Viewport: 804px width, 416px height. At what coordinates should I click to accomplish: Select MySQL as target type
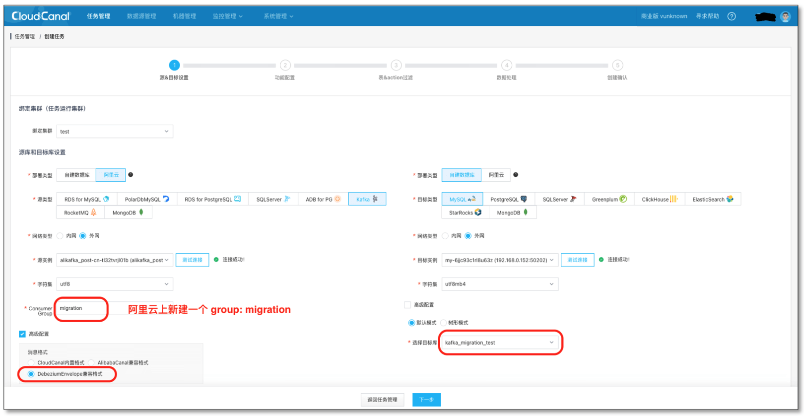[x=462, y=199]
